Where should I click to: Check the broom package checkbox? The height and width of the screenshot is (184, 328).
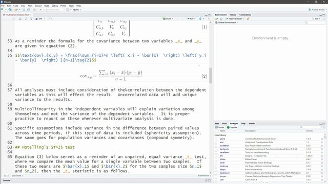(216, 176)
